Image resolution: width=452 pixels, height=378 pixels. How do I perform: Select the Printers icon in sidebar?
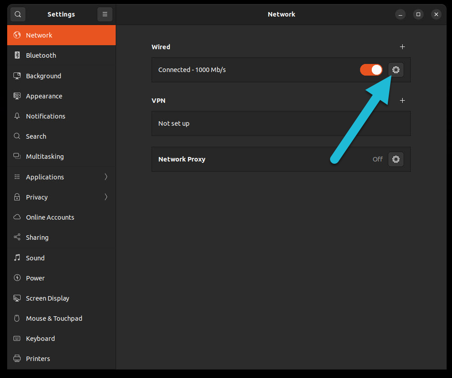(17, 358)
